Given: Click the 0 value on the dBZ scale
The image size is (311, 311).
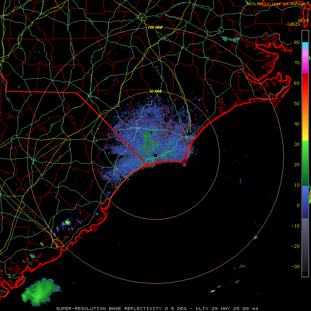Looking at the screenshot, I should pos(298,206).
